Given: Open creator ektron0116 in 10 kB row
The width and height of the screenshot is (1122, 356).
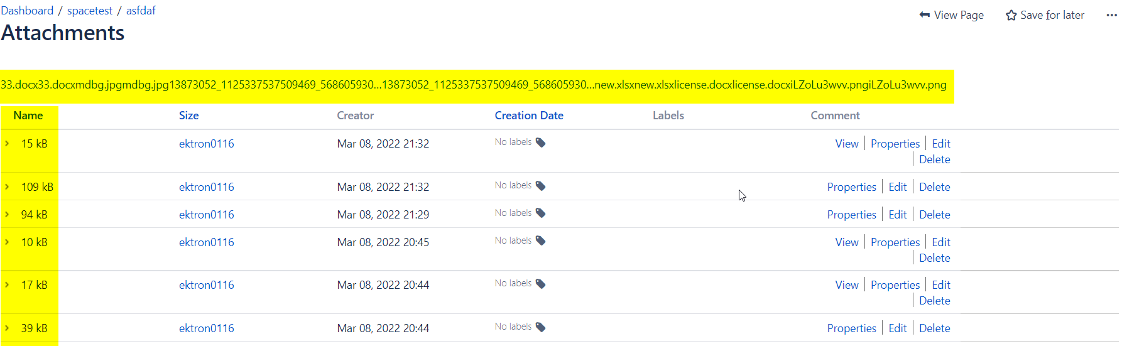Looking at the screenshot, I should click(x=206, y=242).
